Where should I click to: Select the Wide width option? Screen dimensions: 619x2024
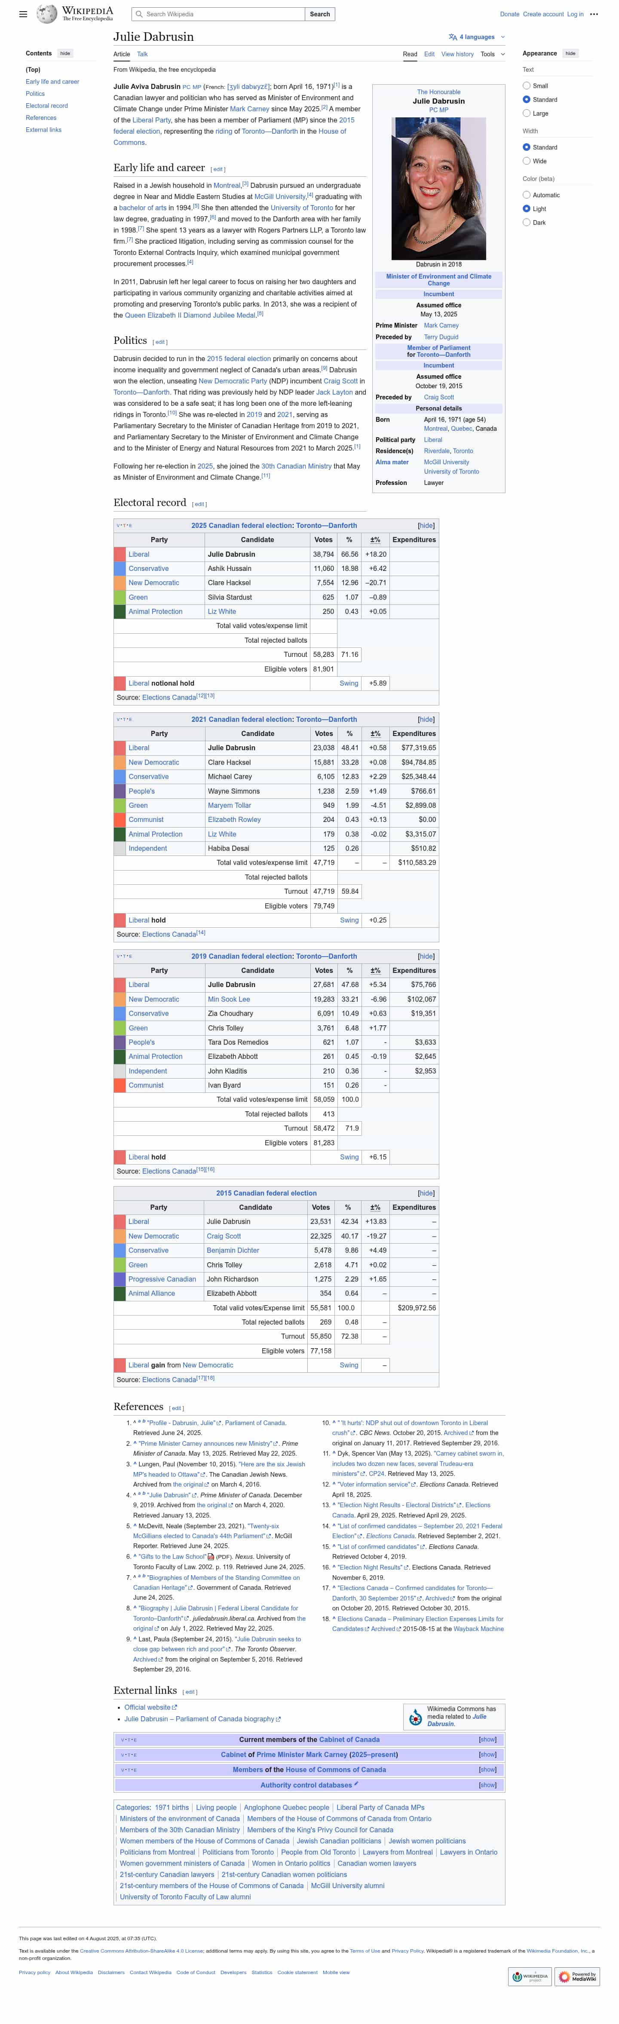click(526, 161)
